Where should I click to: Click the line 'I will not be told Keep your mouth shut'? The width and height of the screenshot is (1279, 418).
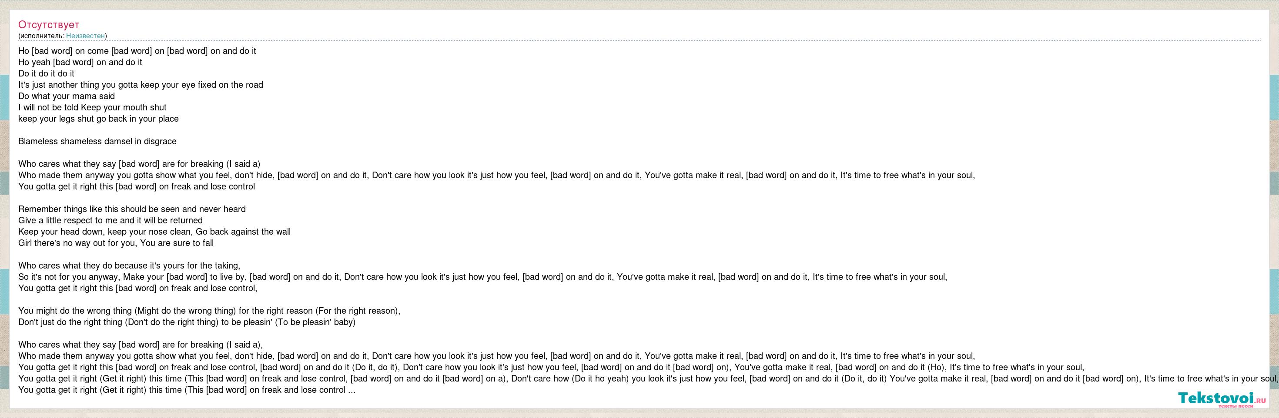click(x=92, y=108)
